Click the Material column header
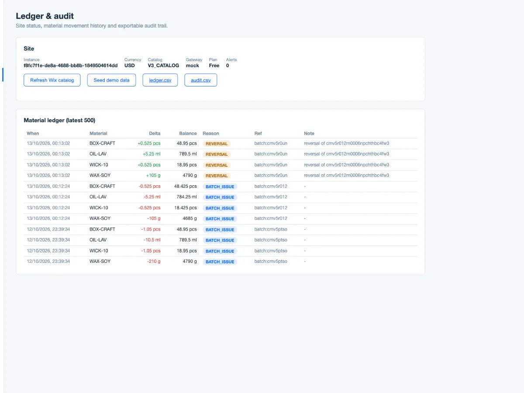This screenshot has height=393, width=524. click(98, 134)
